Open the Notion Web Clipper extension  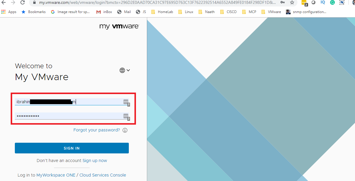[342, 2]
